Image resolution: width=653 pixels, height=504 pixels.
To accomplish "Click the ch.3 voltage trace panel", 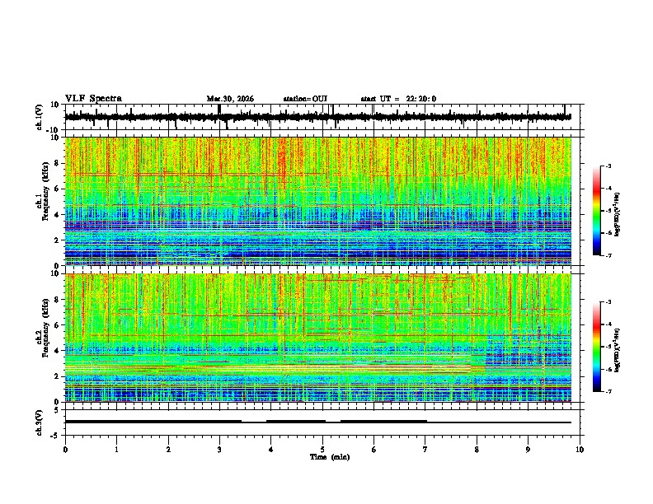I will tap(322, 422).
